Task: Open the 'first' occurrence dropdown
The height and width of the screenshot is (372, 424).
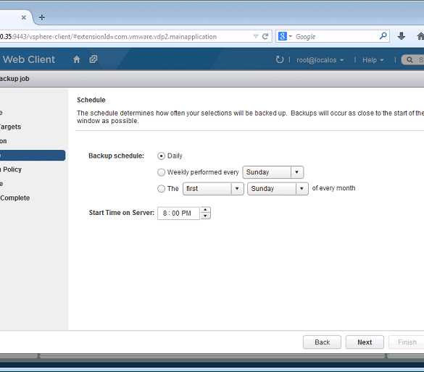Action: click(x=213, y=189)
